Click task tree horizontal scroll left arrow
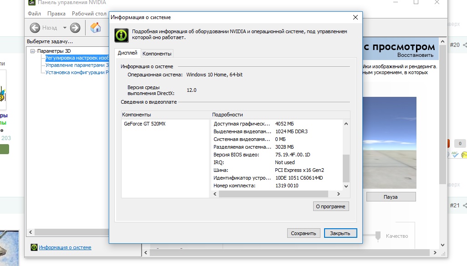The width and height of the screenshot is (467, 266). [30, 232]
